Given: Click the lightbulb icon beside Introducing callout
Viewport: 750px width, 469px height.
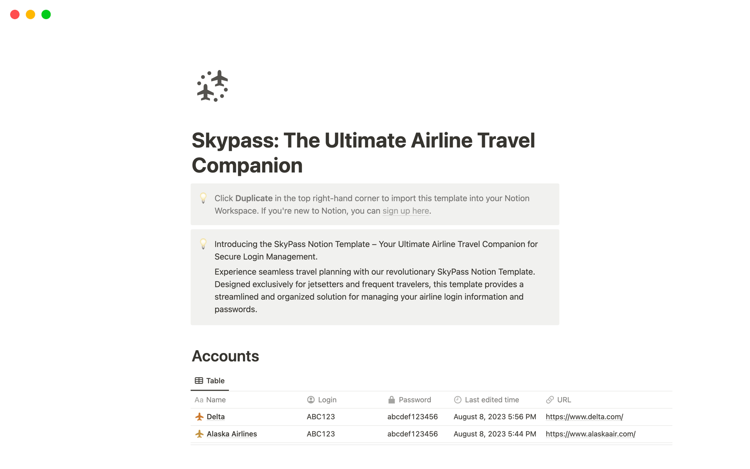Looking at the screenshot, I should pyautogui.click(x=203, y=244).
